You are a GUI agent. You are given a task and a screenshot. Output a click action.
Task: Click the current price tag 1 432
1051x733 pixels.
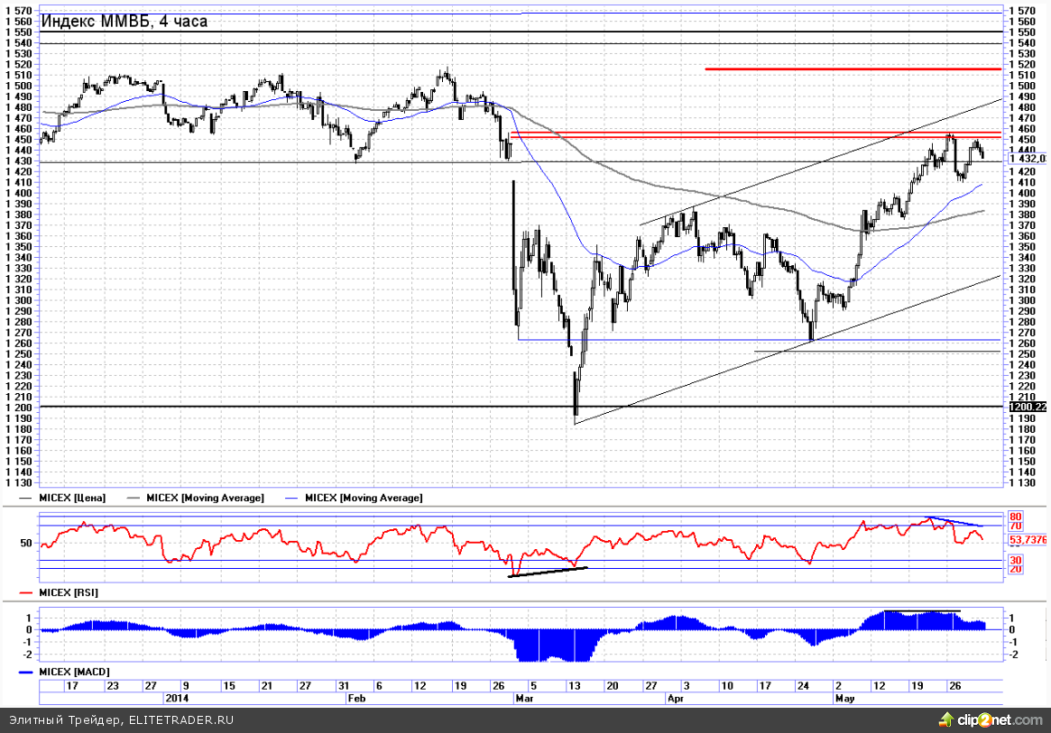[x=1028, y=159]
